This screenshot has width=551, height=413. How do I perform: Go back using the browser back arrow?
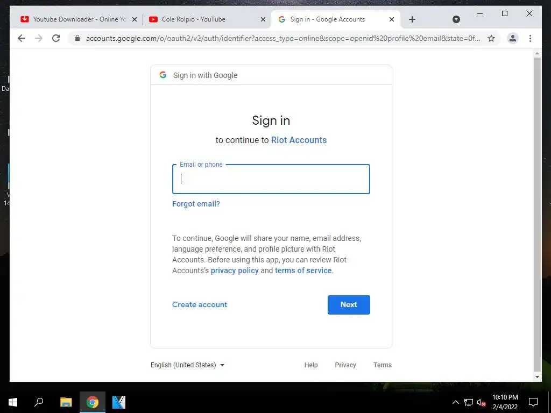(22, 38)
